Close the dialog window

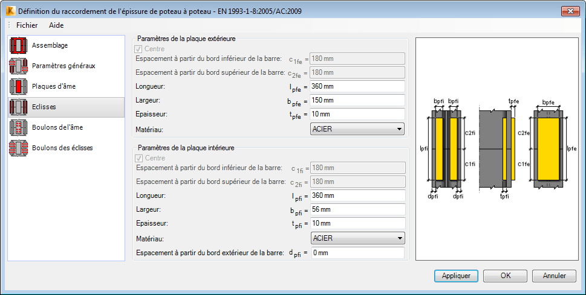(x=570, y=11)
